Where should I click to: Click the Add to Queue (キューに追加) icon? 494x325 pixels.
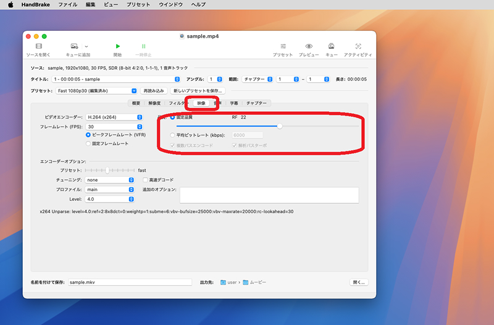(x=75, y=47)
